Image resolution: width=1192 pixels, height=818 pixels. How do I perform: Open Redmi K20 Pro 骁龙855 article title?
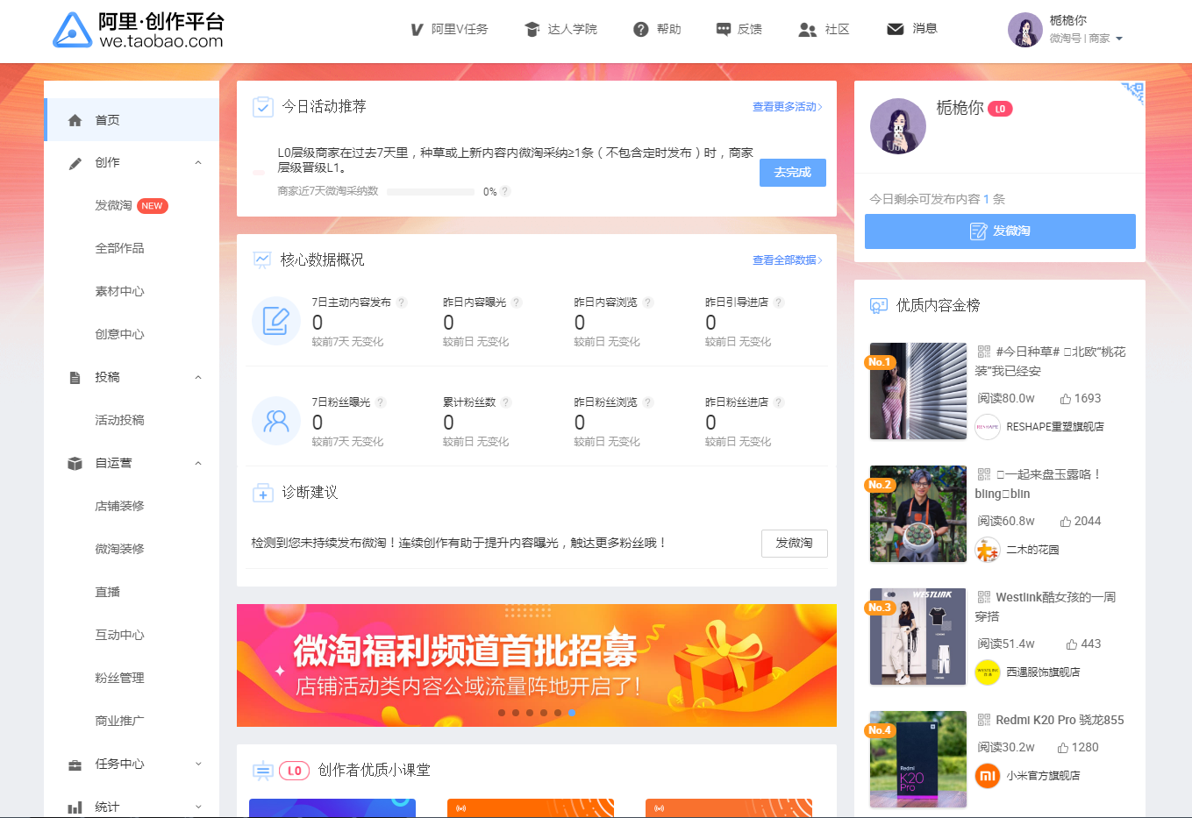pos(1060,720)
